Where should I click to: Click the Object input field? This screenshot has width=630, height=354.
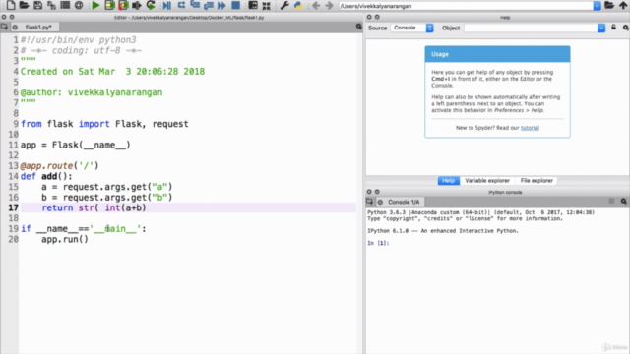(x=531, y=28)
